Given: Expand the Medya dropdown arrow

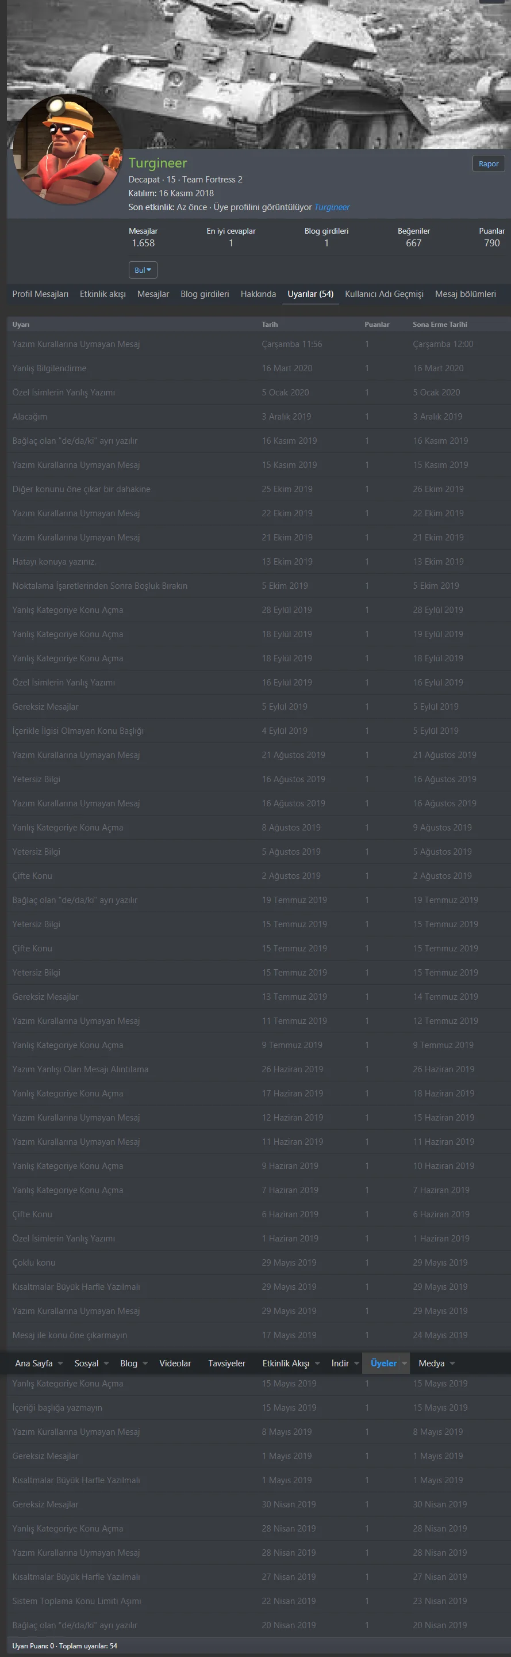Looking at the screenshot, I should tap(452, 1363).
